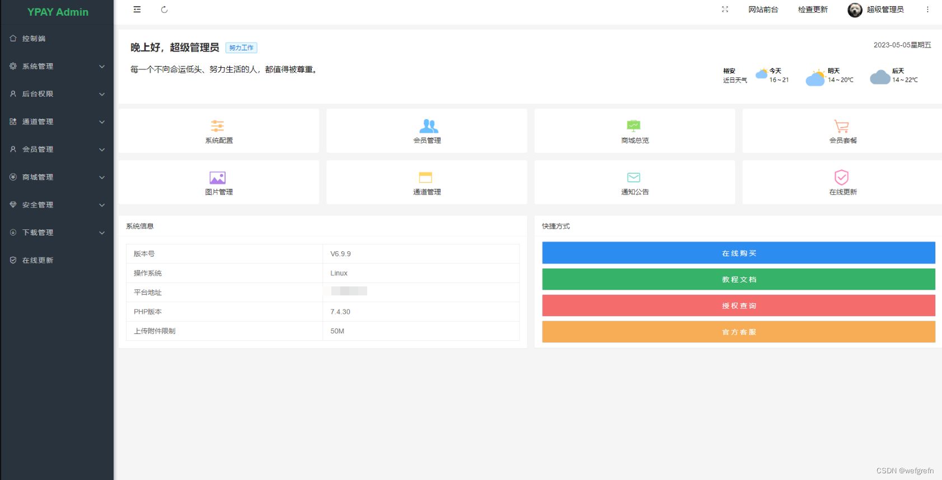Click the refresh page icon
This screenshot has height=480, width=942.
tap(164, 10)
